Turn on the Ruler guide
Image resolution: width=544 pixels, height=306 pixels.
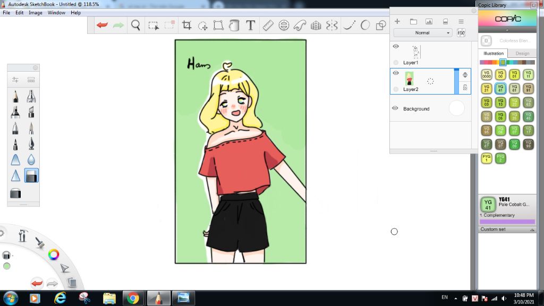(x=268, y=25)
